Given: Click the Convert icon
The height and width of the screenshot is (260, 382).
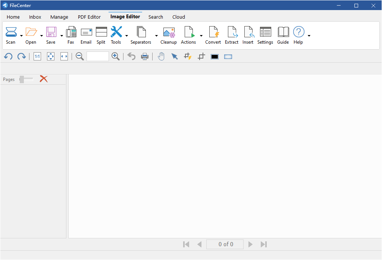Looking at the screenshot, I should click(214, 32).
